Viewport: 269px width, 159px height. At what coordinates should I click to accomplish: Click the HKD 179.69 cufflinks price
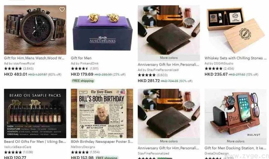click(82, 74)
